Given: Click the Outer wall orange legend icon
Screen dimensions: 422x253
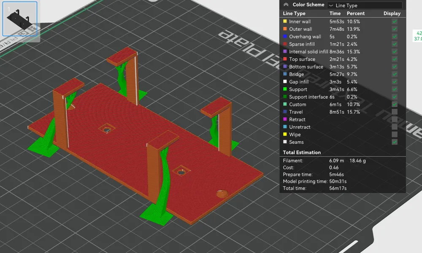Looking at the screenshot, I should (x=285, y=29).
